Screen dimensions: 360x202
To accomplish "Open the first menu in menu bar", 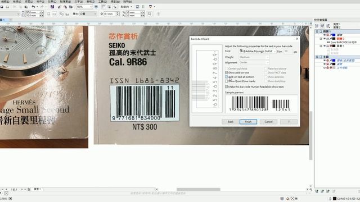I will [x=5, y=2].
